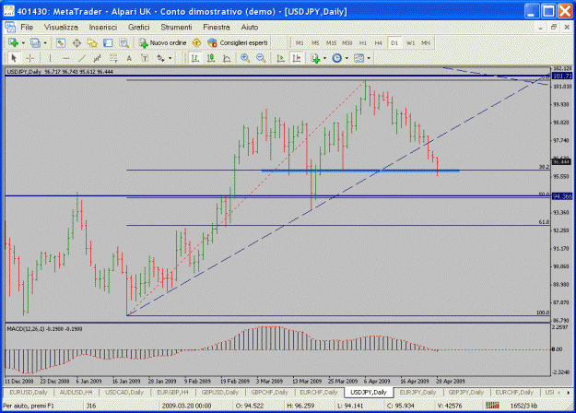
Task: Expand the New Chart dropdown arrow
Action: pyautogui.click(x=23, y=43)
